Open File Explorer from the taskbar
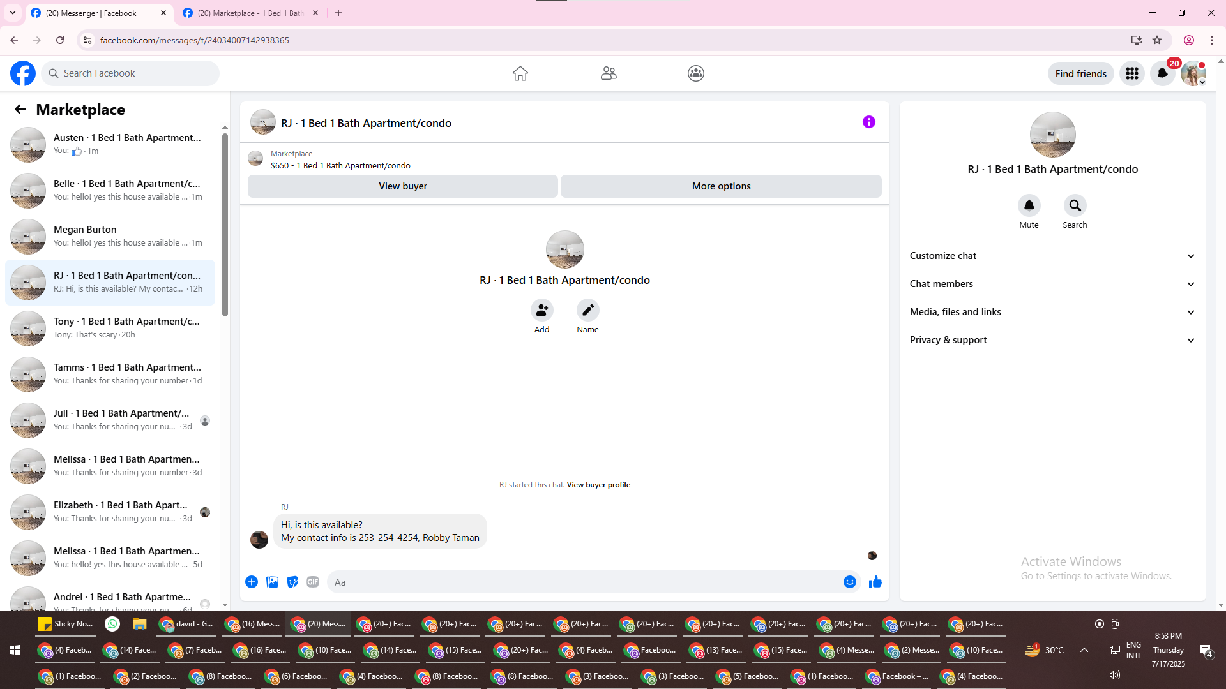 [x=140, y=624]
